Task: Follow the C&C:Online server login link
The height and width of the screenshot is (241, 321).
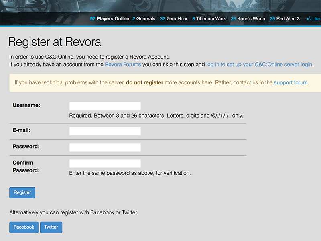Action: pyautogui.click(x=259, y=64)
